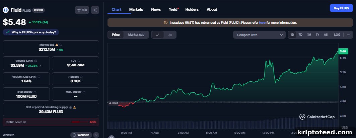The height and width of the screenshot is (138, 356).
Task: Click the Buy FLUID button
Action: click(341, 8)
